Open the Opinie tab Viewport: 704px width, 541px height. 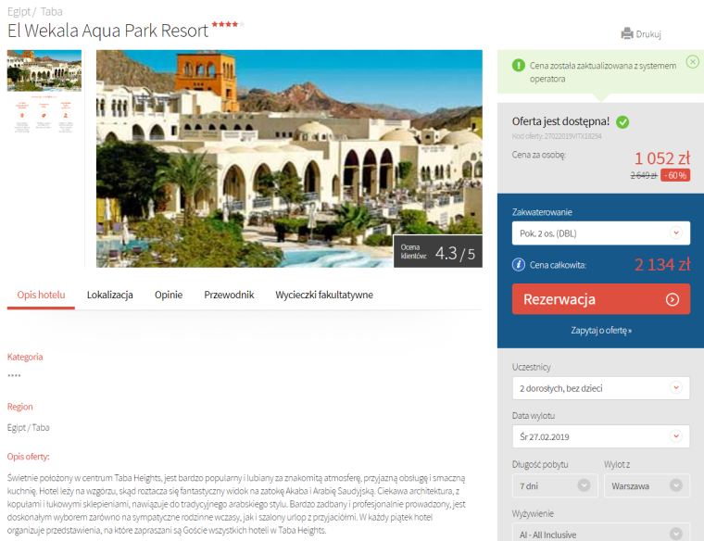169,295
